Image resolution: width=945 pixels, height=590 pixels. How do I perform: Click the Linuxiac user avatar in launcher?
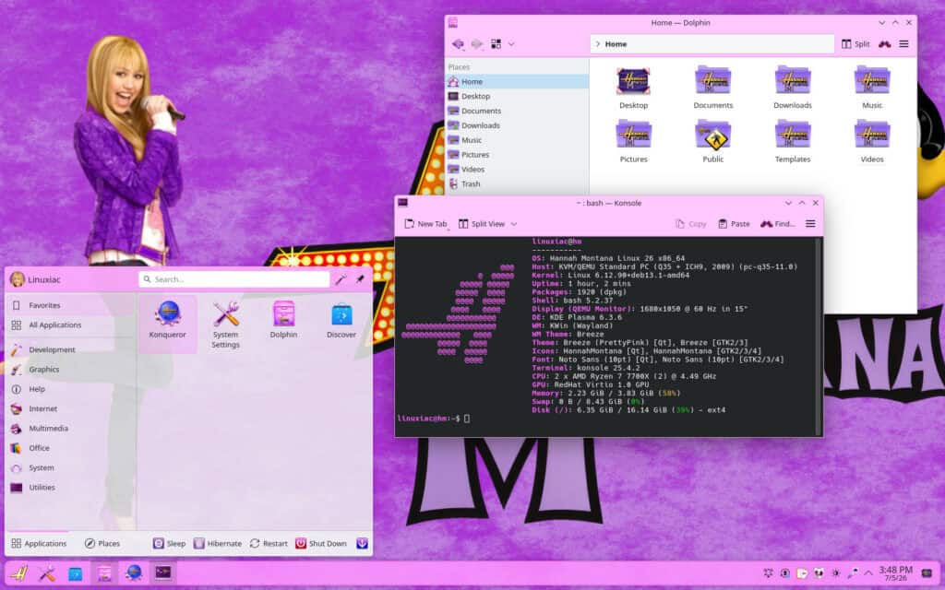click(x=18, y=279)
